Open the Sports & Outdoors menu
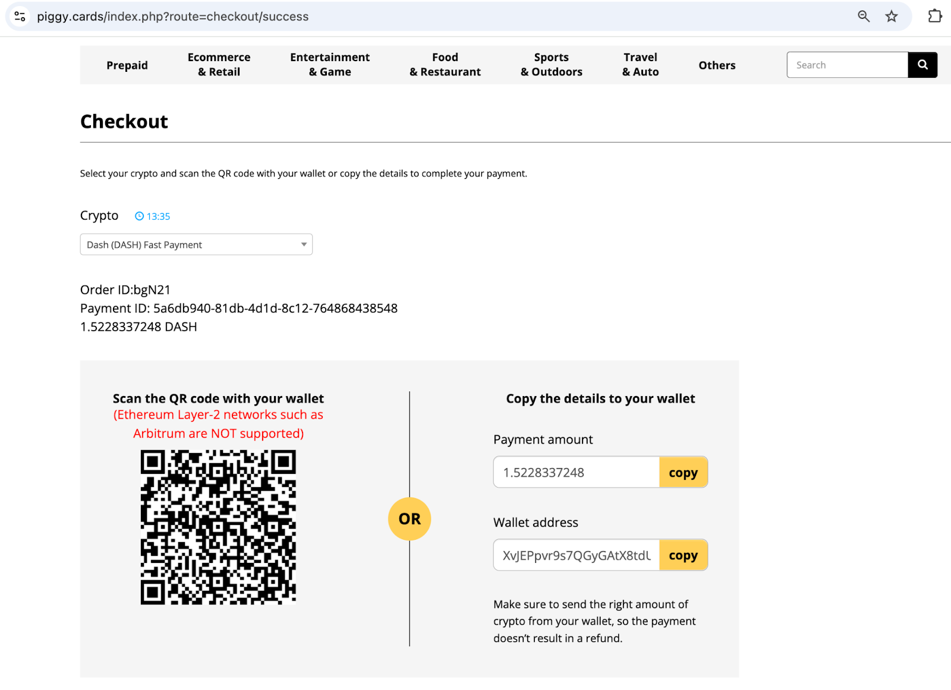 coord(552,65)
